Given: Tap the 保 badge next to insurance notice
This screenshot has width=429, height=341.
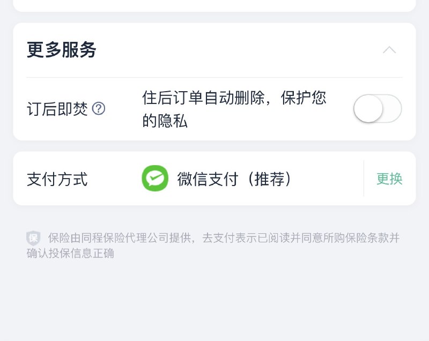Looking at the screenshot, I should [x=33, y=237].
